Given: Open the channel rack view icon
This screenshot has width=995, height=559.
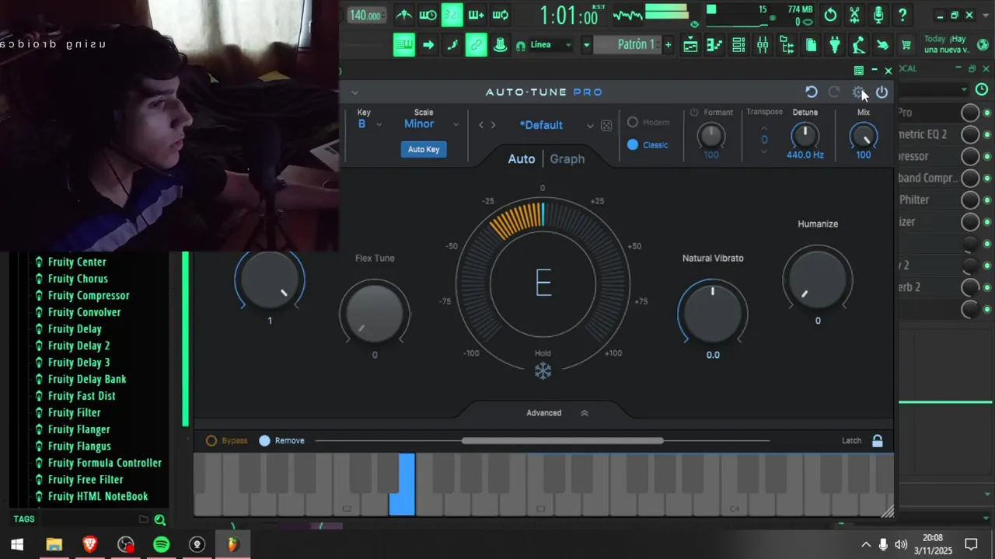Looking at the screenshot, I should click(738, 45).
